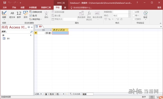Go to first record navigation button

41,94
